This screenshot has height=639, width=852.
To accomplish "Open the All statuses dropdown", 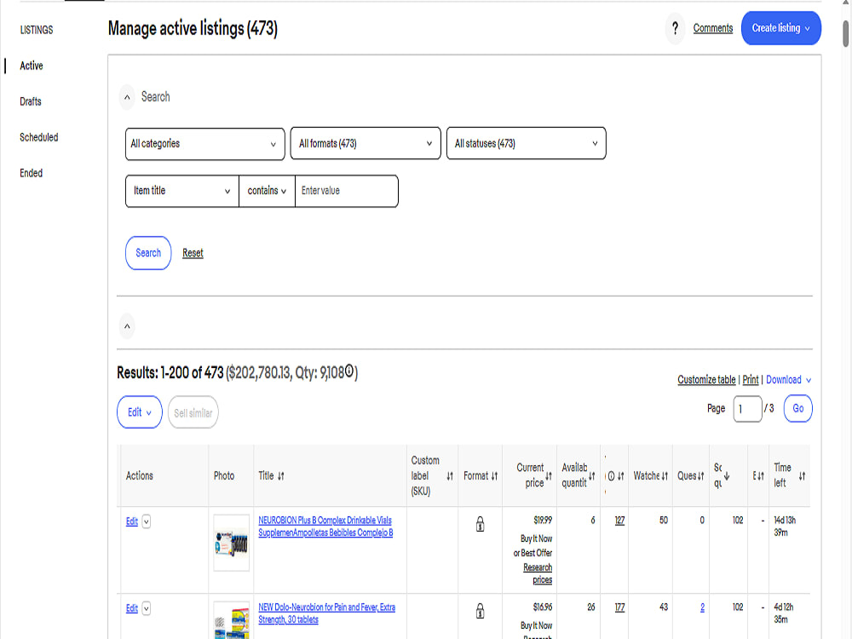I will pos(526,143).
